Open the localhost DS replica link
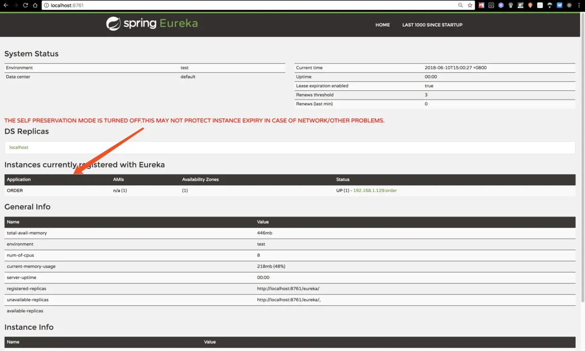 19,147
